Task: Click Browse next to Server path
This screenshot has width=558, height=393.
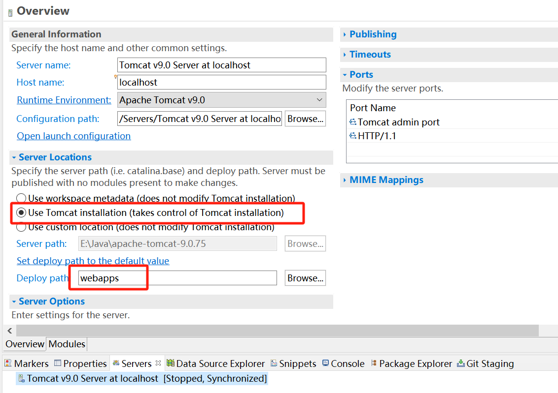Action: click(x=305, y=243)
